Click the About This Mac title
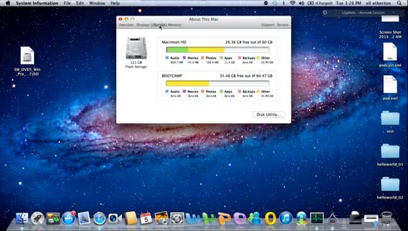 coord(203,19)
